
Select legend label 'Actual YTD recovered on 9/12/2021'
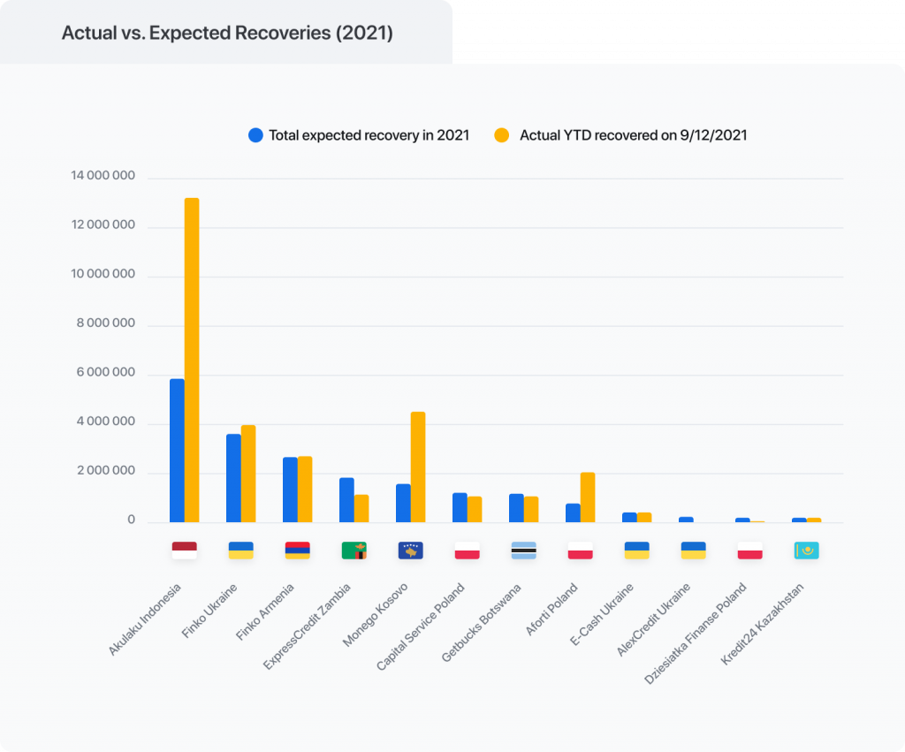coord(633,135)
